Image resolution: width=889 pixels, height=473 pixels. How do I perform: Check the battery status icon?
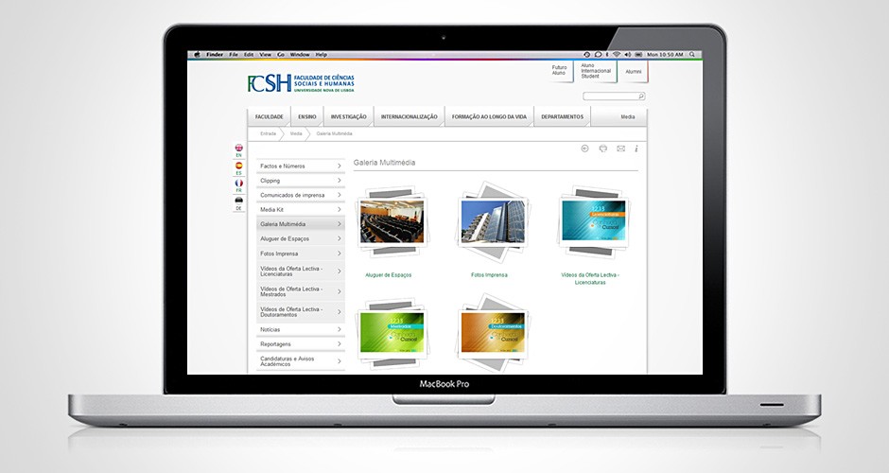click(x=638, y=55)
